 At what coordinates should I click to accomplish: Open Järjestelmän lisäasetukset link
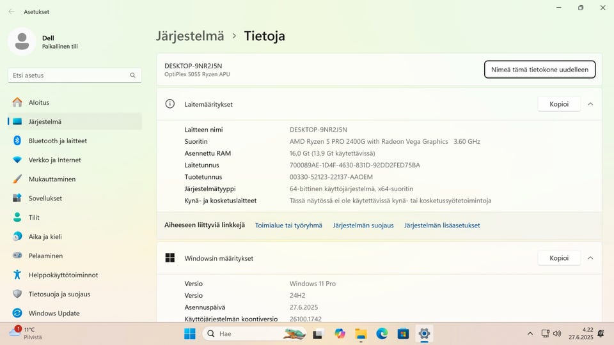[442, 226]
